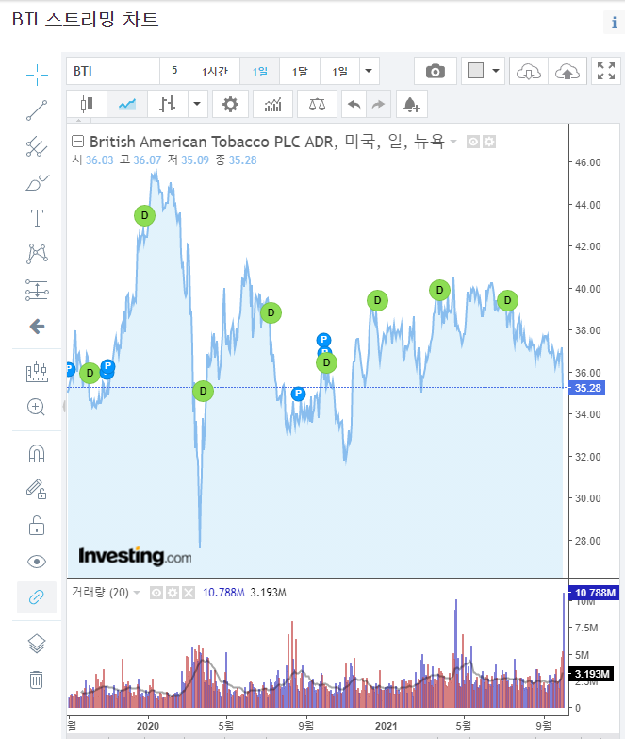Screen dimensions: 625x739
Task: Select the pitchfork drawing tool
Action: pos(37,146)
